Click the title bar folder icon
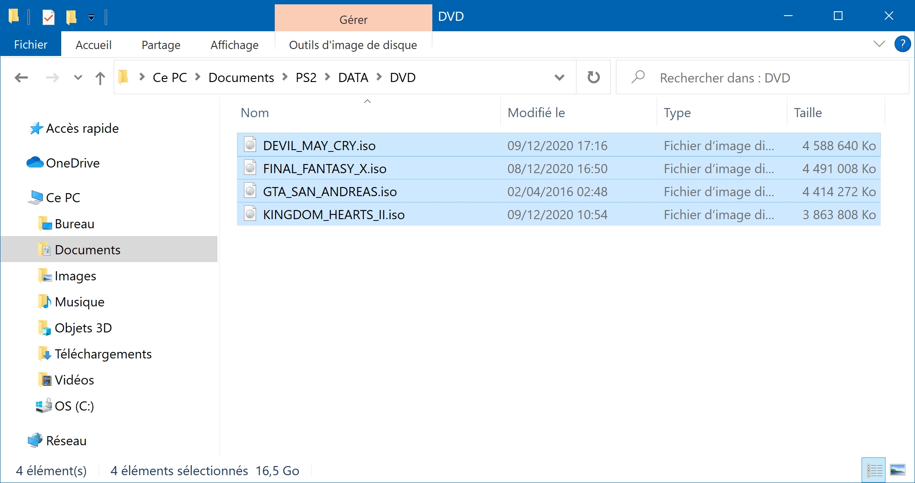Viewport: 915px width, 483px height. (14, 16)
